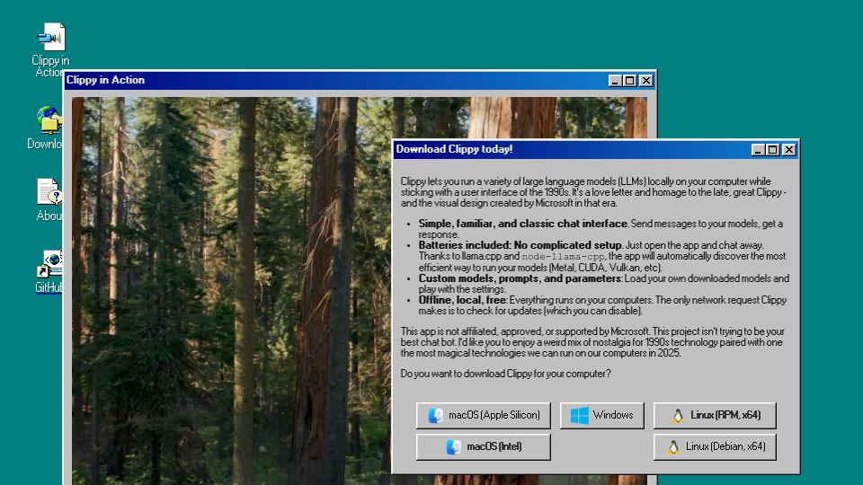The image size is (863, 485).
Task: Close the Download Clippy today! window
Action: tap(789, 150)
